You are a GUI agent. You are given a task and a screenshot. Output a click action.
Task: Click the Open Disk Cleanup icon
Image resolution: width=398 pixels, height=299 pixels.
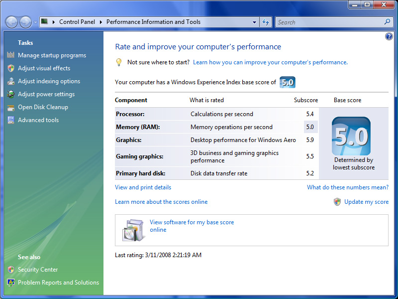10,108
